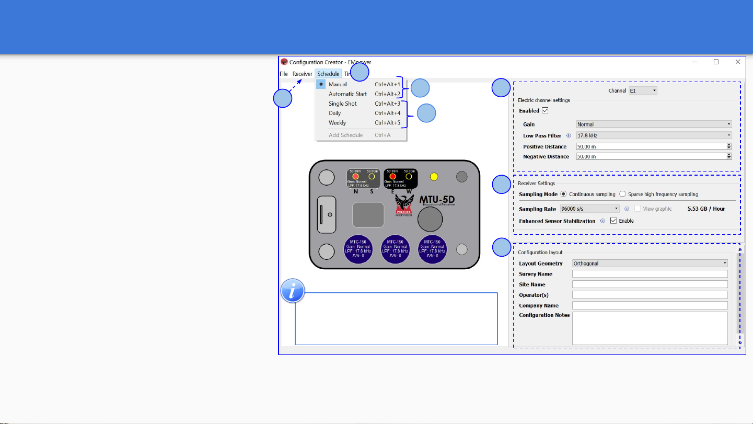Screen dimensions: 753x424
Task: Click the dark gray connector beside yellow indicator
Action: tap(461, 177)
